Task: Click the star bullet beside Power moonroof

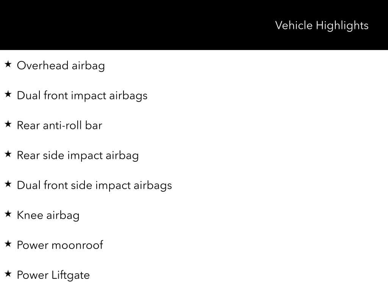Action: coord(8,244)
